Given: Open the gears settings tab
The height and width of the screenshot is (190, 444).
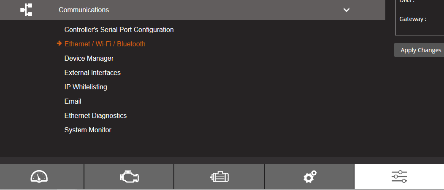Looking at the screenshot, I should tap(310, 177).
